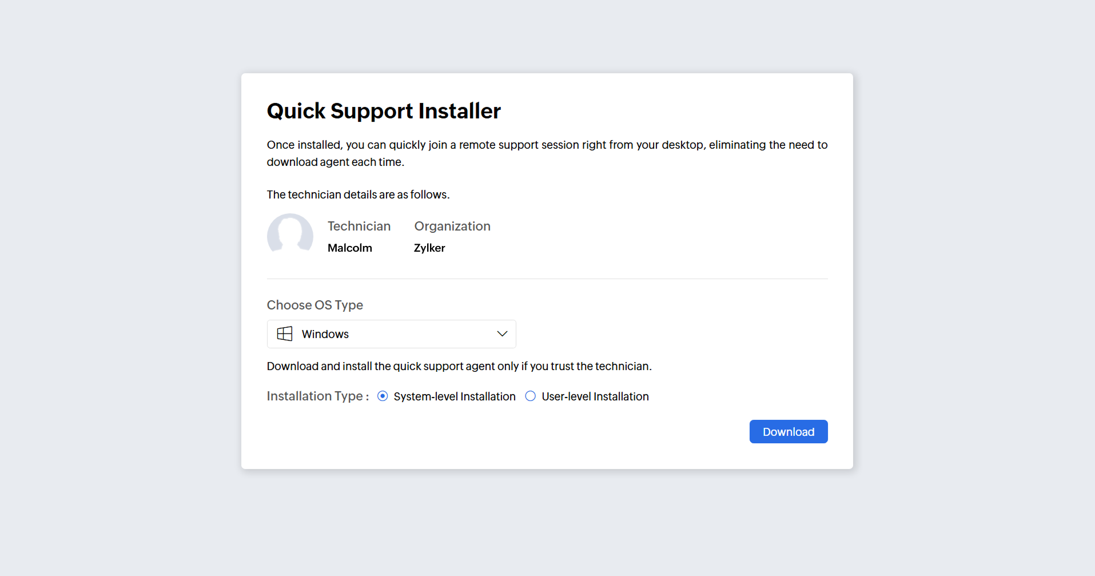Image resolution: width=1095 pixels, height=576 pixels.
Task: Select the System-level Installation radio button
Action: (x=383, y=396)
